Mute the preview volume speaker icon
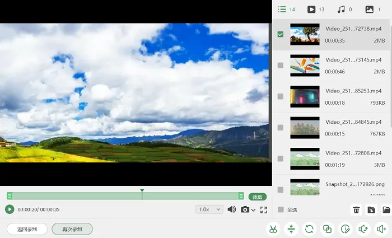Image resolution: width=392 pixels, height=238 pixels. [x=232, y=209]
